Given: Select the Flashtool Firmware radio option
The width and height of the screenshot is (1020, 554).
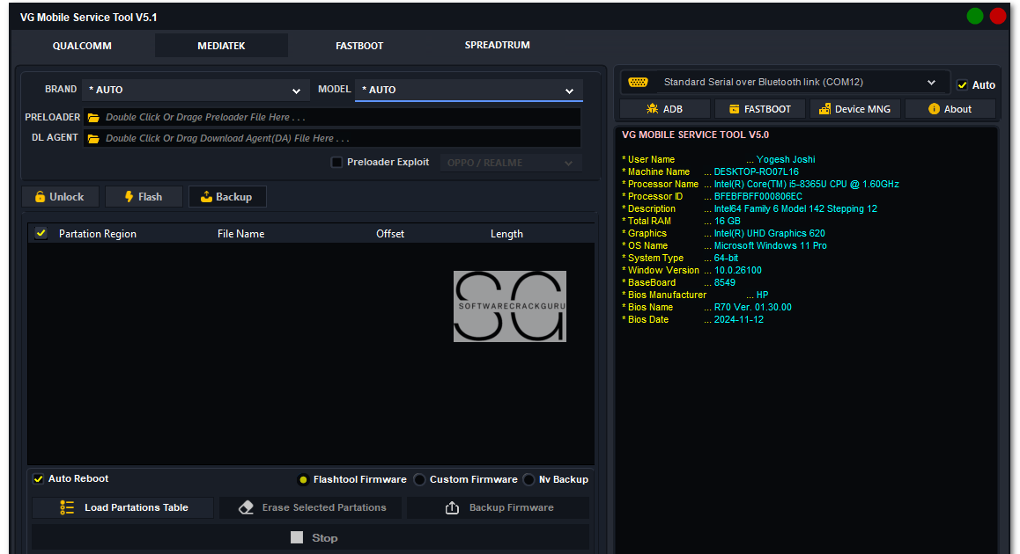Looking at the screenshot, I should (303, 480).
